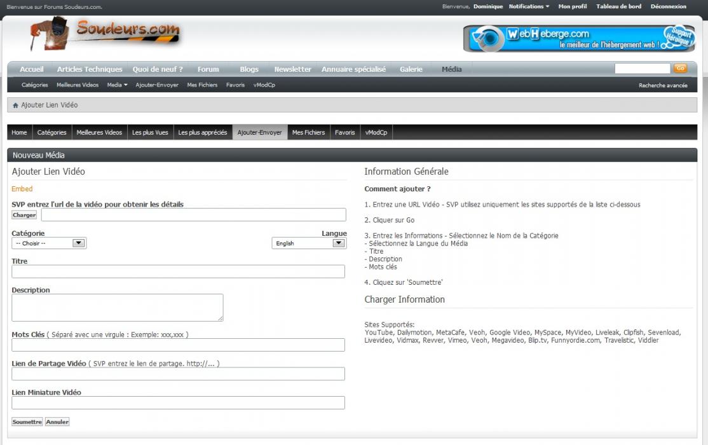Expand the Notifications dropdown
Viewport: 708px width, 445px height.
(529, 6)
